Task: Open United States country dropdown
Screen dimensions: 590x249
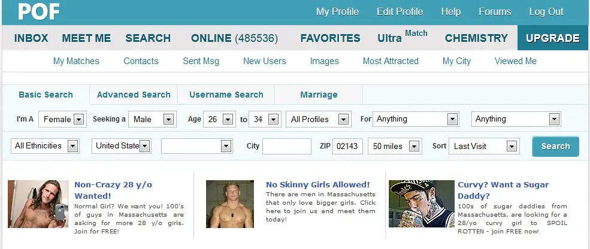Action: (122, 146)
